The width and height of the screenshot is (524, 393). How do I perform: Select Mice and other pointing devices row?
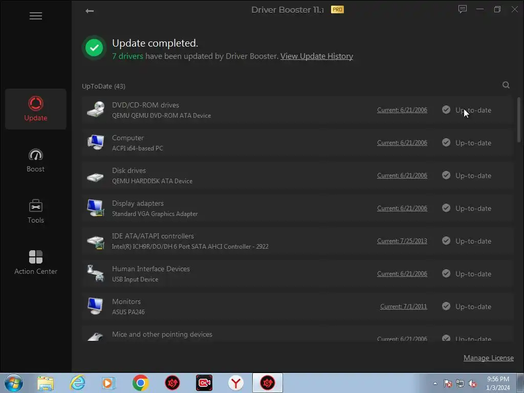click(x=297, y=335)
